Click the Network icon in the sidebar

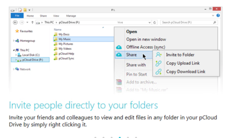[x=17, y=69]
